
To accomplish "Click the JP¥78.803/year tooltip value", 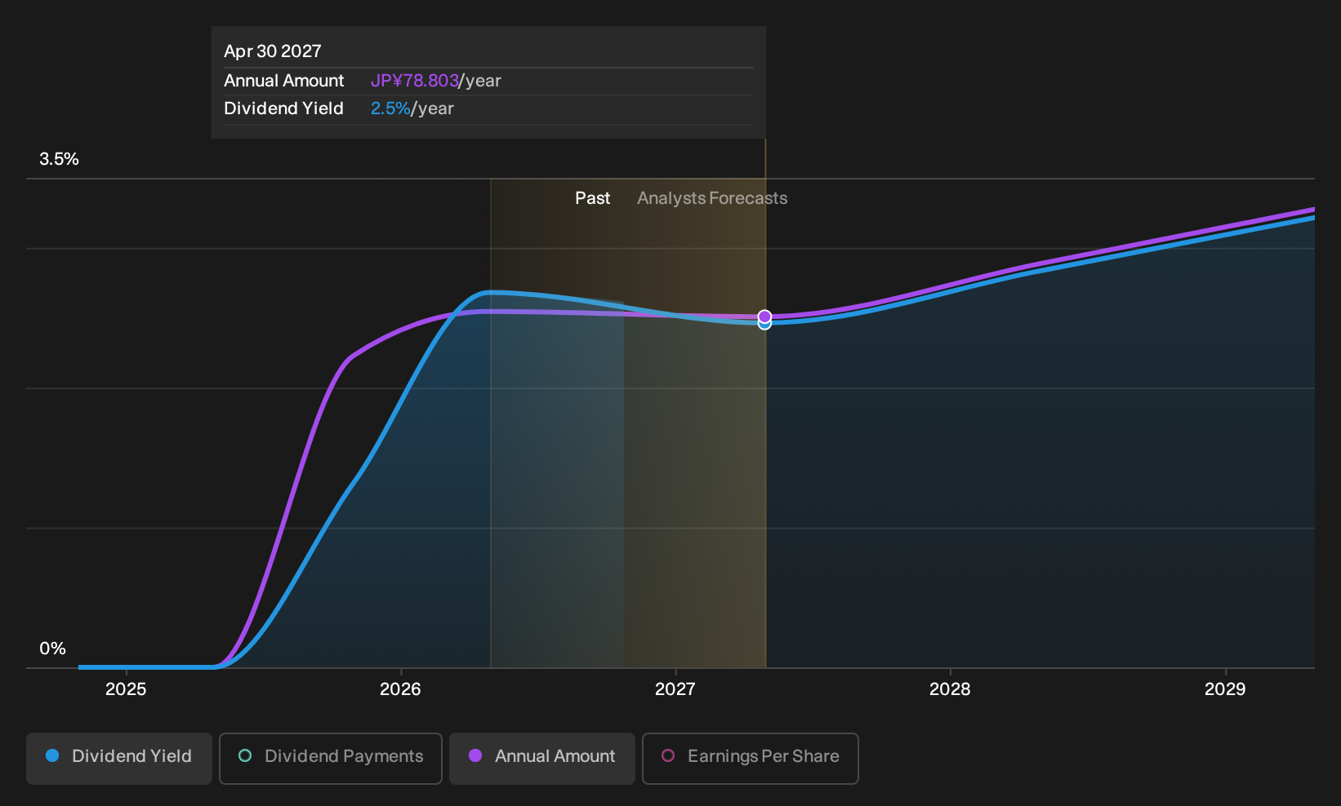I will pos(436,81).
